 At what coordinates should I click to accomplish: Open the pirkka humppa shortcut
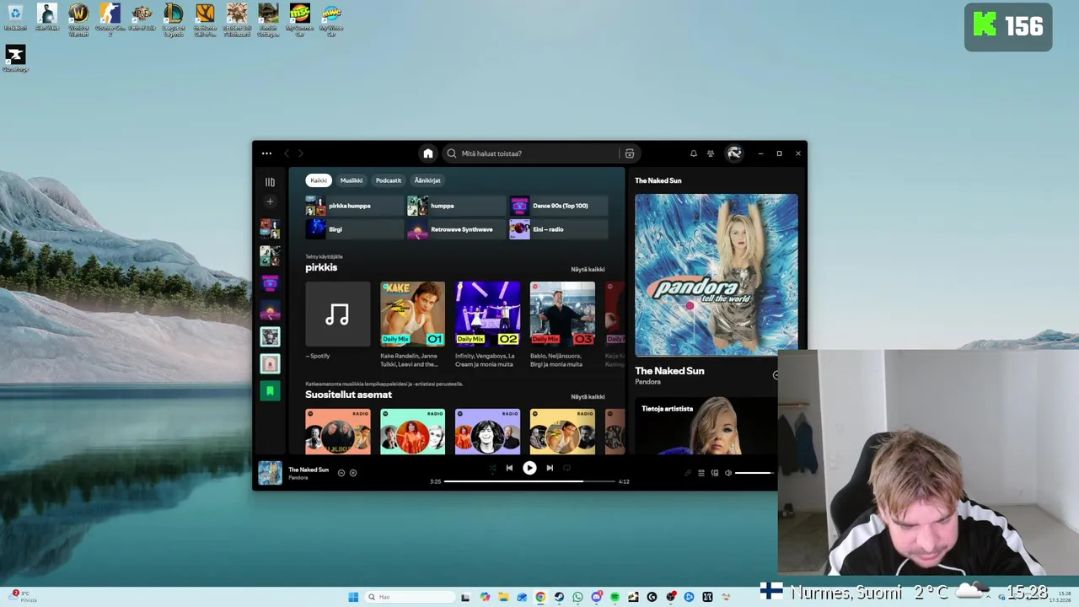pos(355,206)
